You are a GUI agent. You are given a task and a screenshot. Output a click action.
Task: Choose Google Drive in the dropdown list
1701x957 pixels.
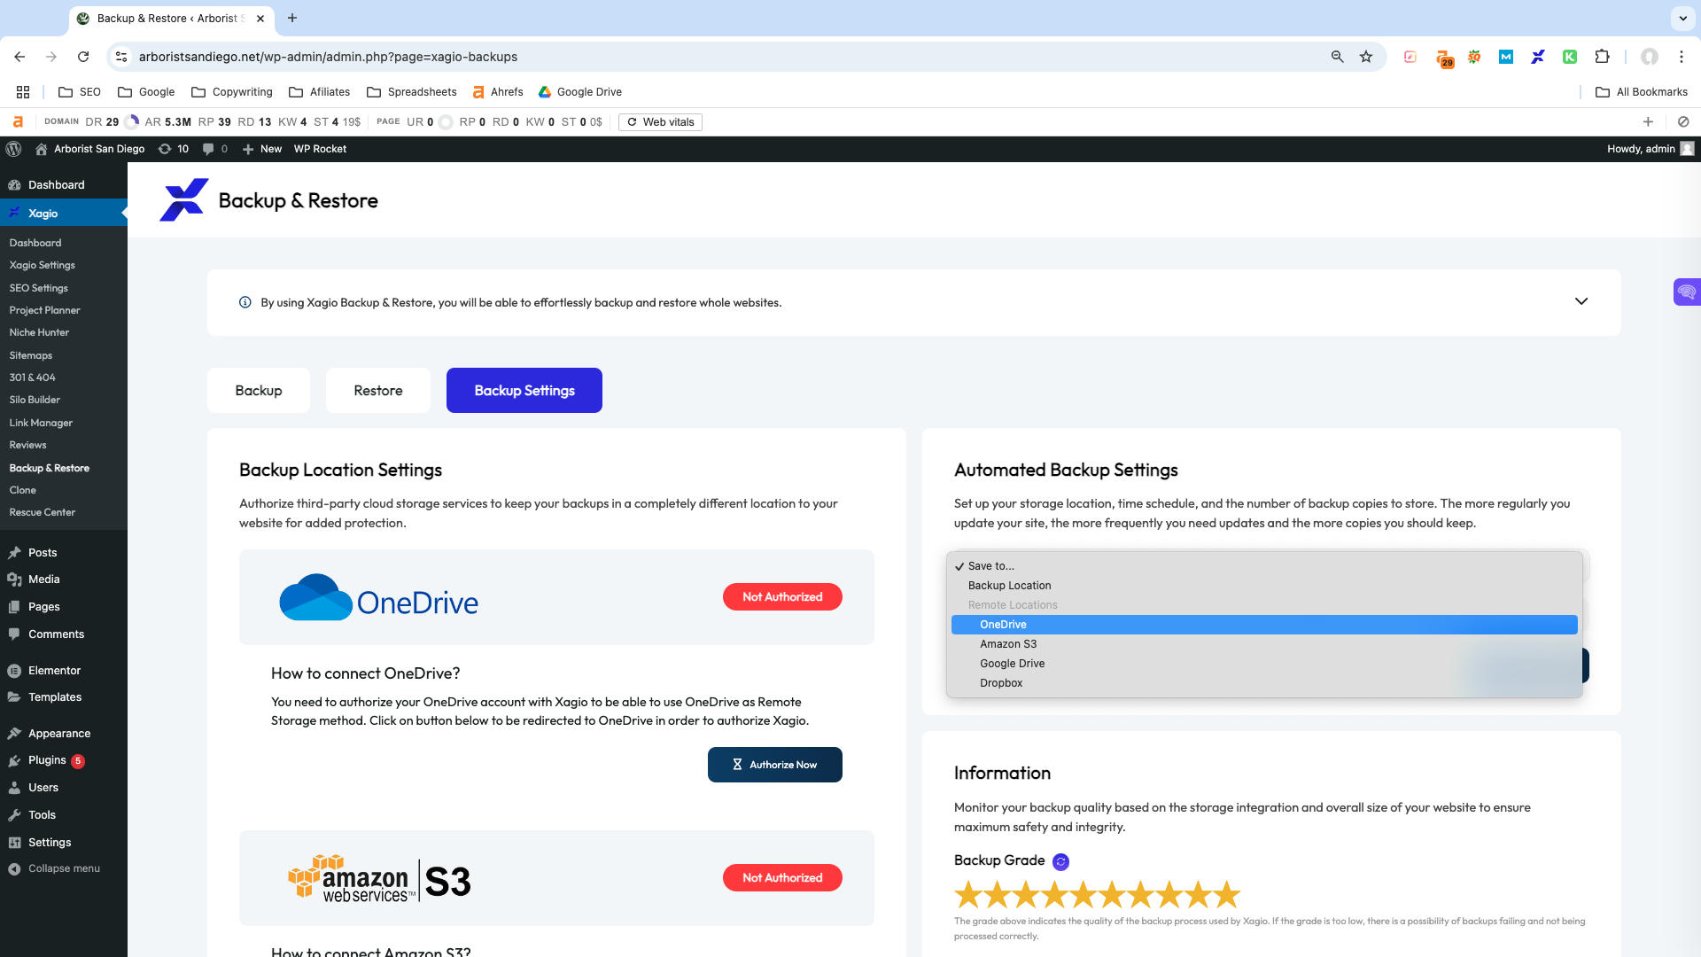1264,664
